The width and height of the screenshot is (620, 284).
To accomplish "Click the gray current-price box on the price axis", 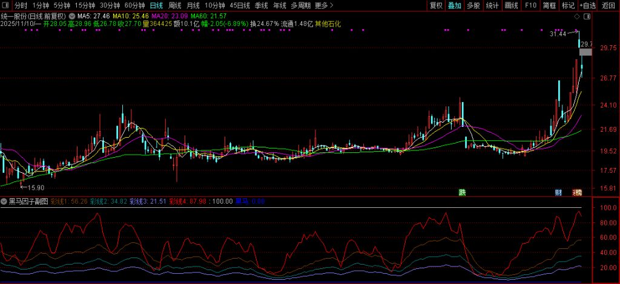I will coord(585,52).
